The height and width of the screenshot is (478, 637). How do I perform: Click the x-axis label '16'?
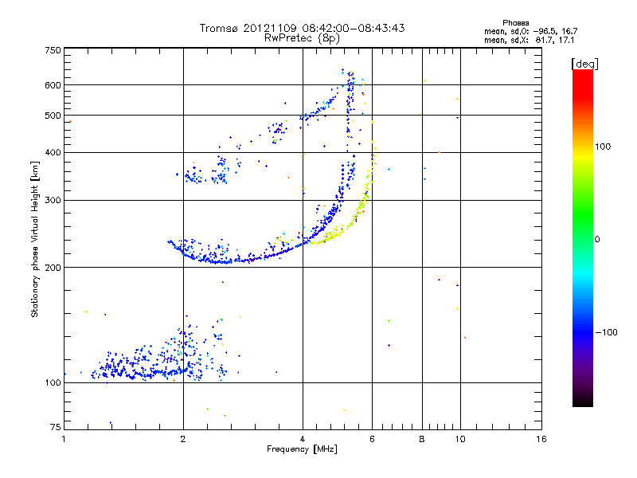tap(541, 439)
